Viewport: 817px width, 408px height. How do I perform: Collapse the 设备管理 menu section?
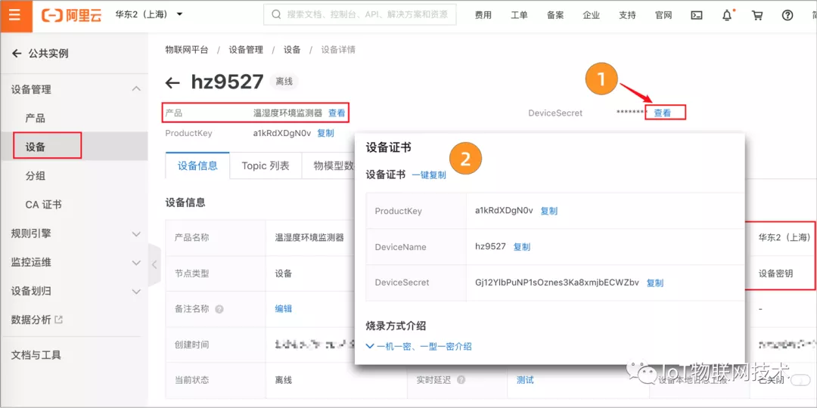136,89
